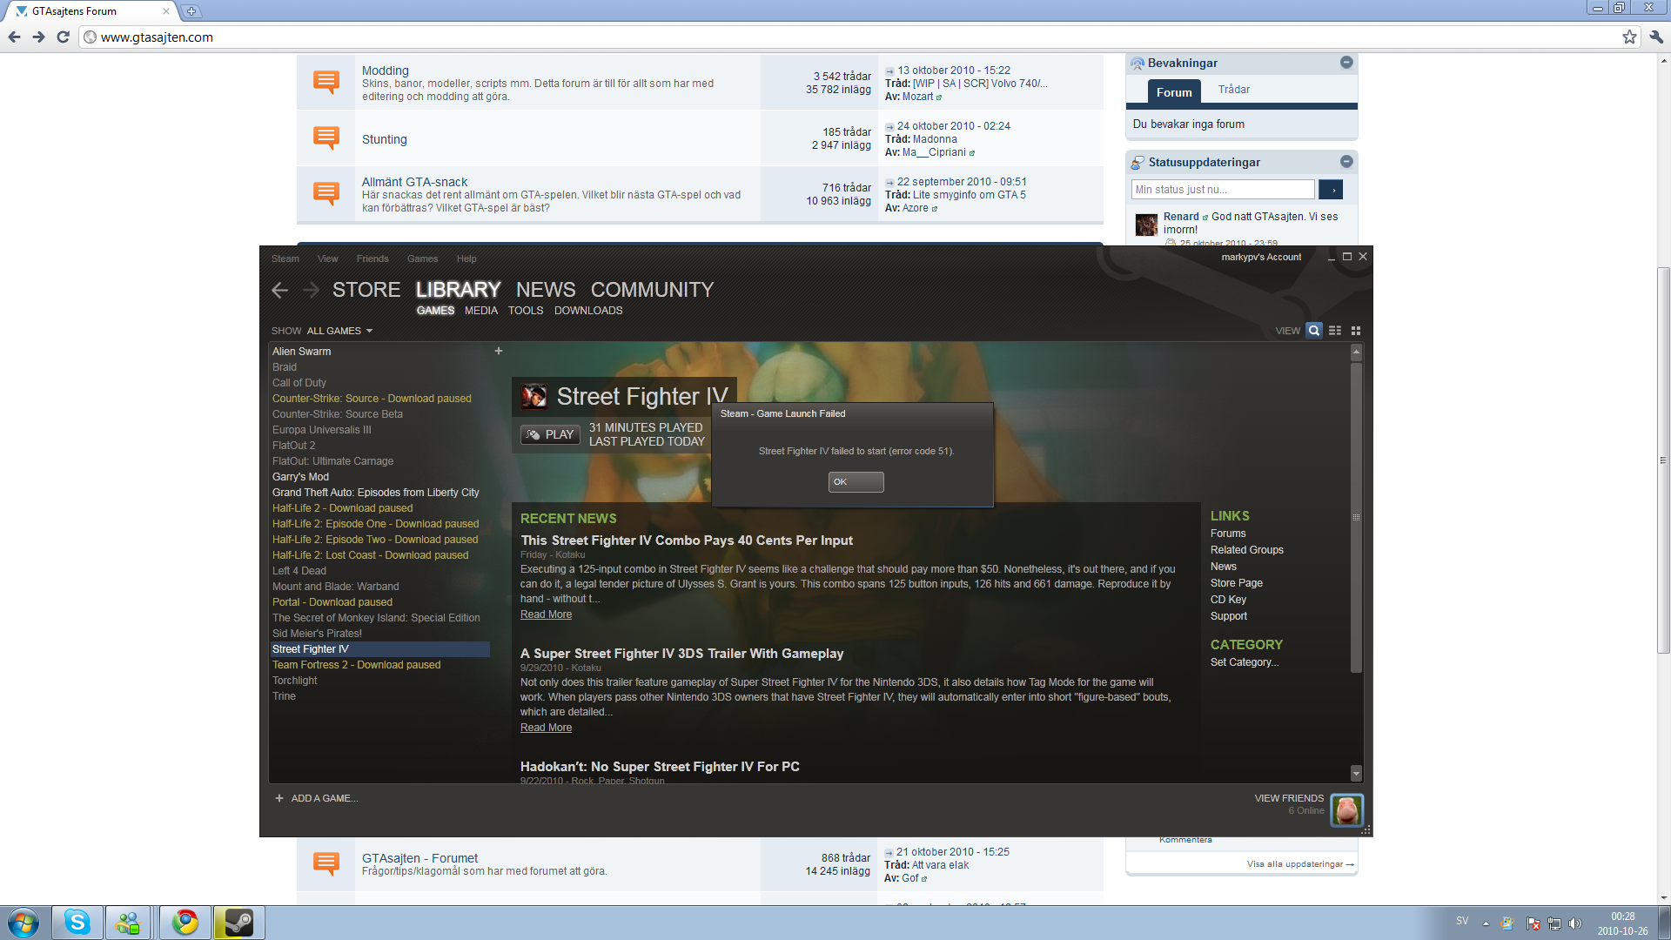
Task: Click Set Category link
Action: [1244, 662]
